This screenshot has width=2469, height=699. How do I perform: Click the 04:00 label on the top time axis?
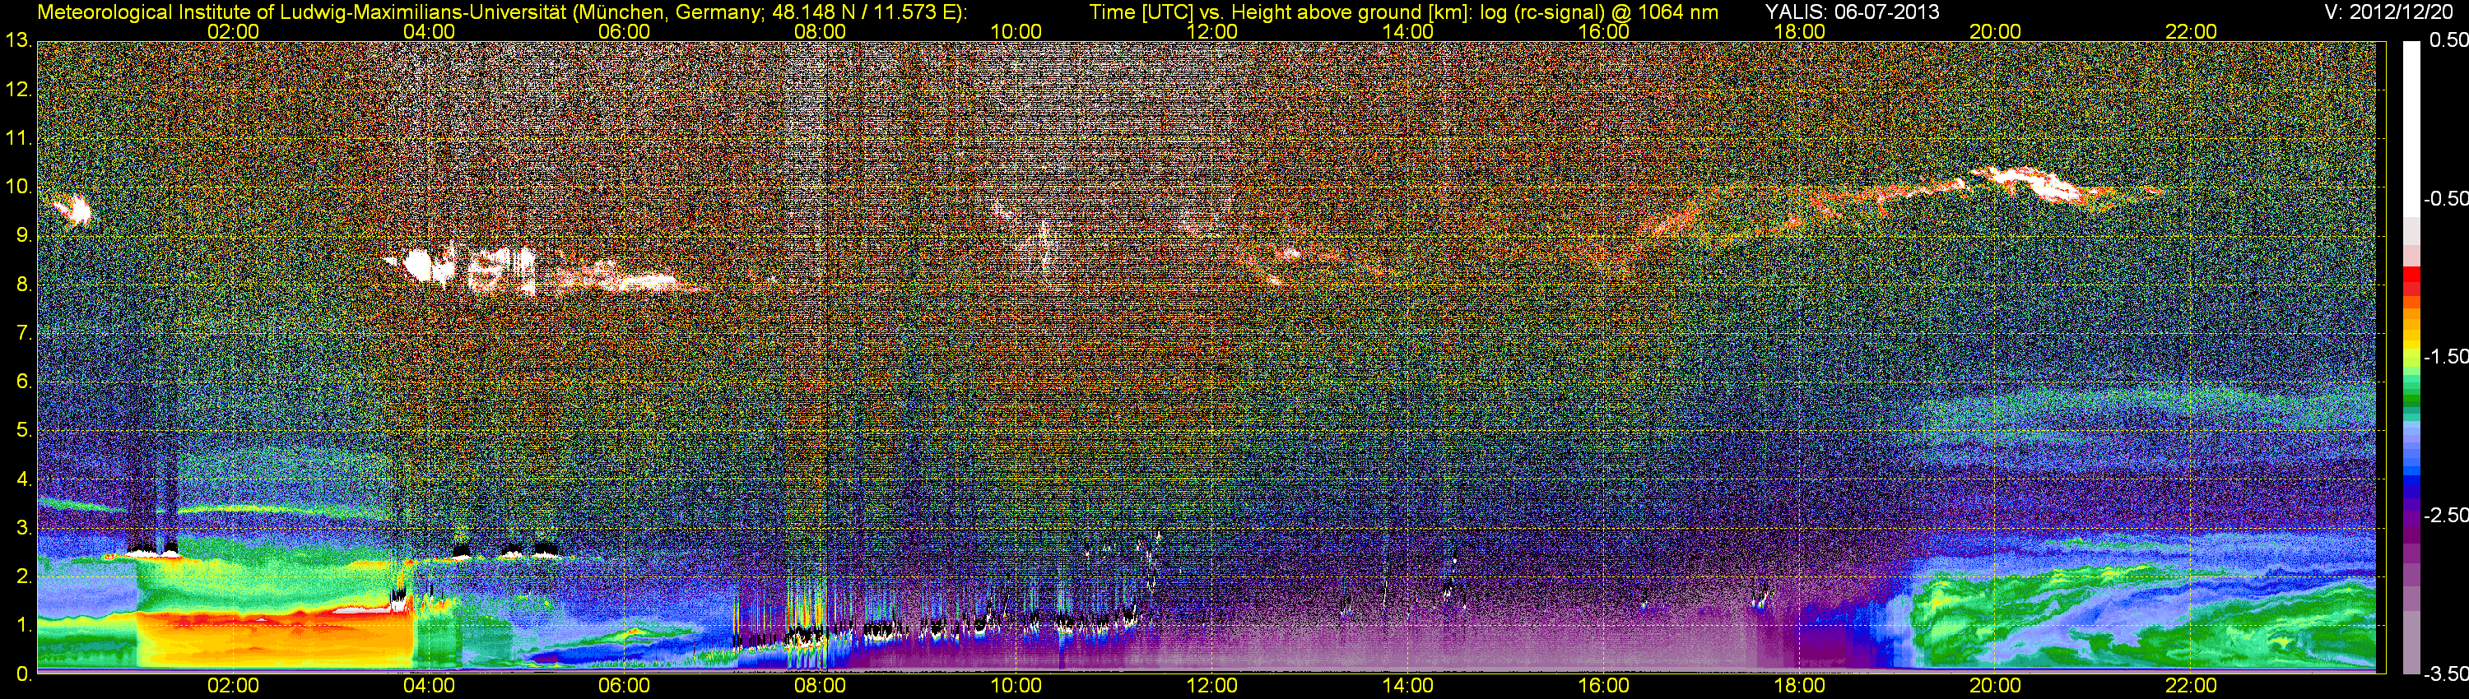click(429, 31)
